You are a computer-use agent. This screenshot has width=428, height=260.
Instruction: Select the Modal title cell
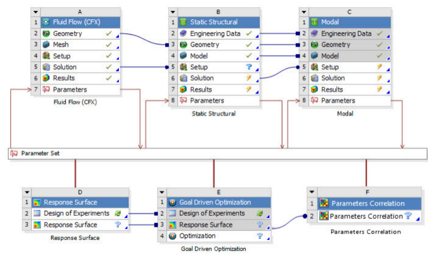[x=350, y=22]
